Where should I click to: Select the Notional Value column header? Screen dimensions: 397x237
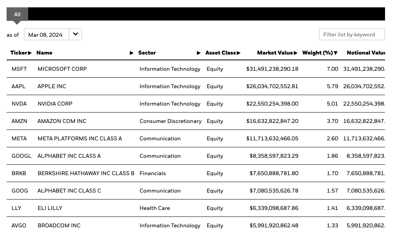click(x=366, y=53)
